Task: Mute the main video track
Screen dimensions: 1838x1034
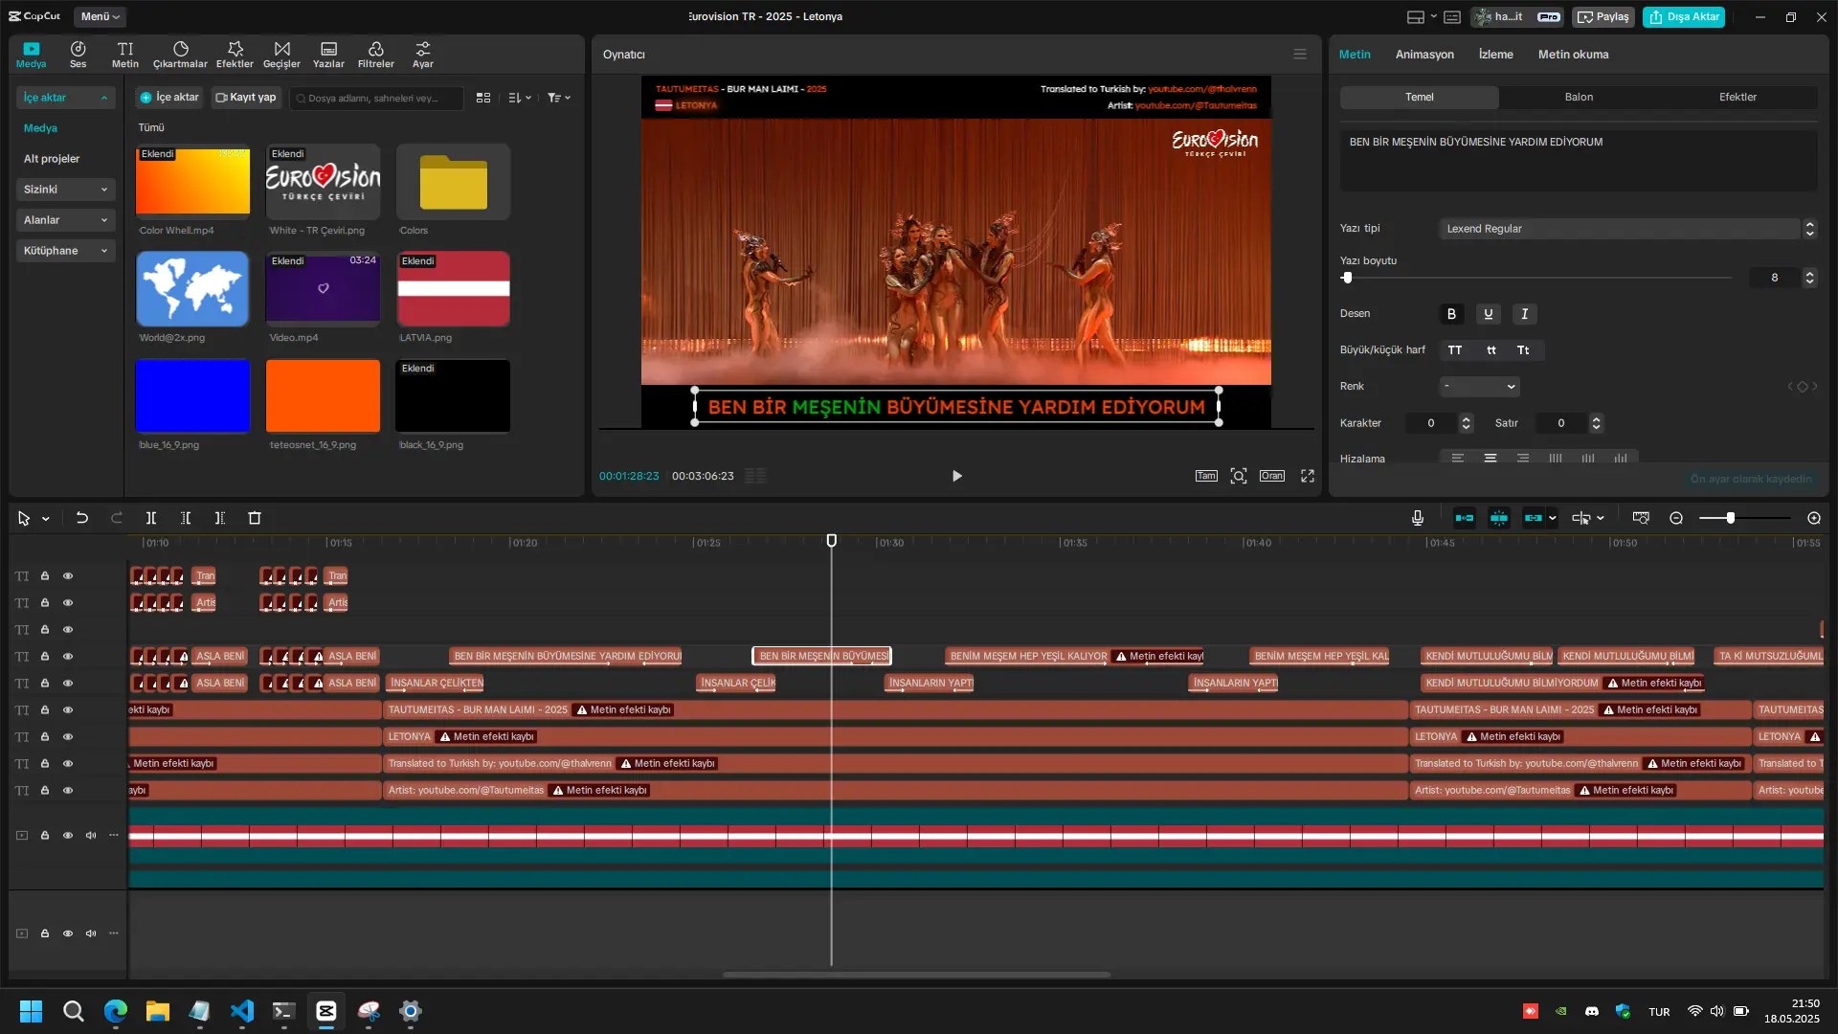Action: pyautogui.click(x=91, y=836)
